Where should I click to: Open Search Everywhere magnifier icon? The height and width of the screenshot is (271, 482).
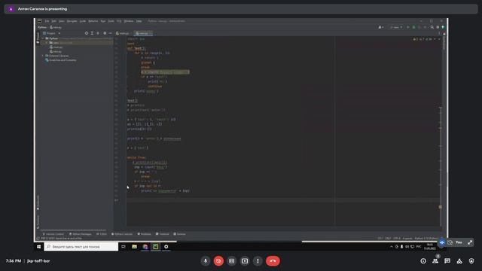coord(432,27)
